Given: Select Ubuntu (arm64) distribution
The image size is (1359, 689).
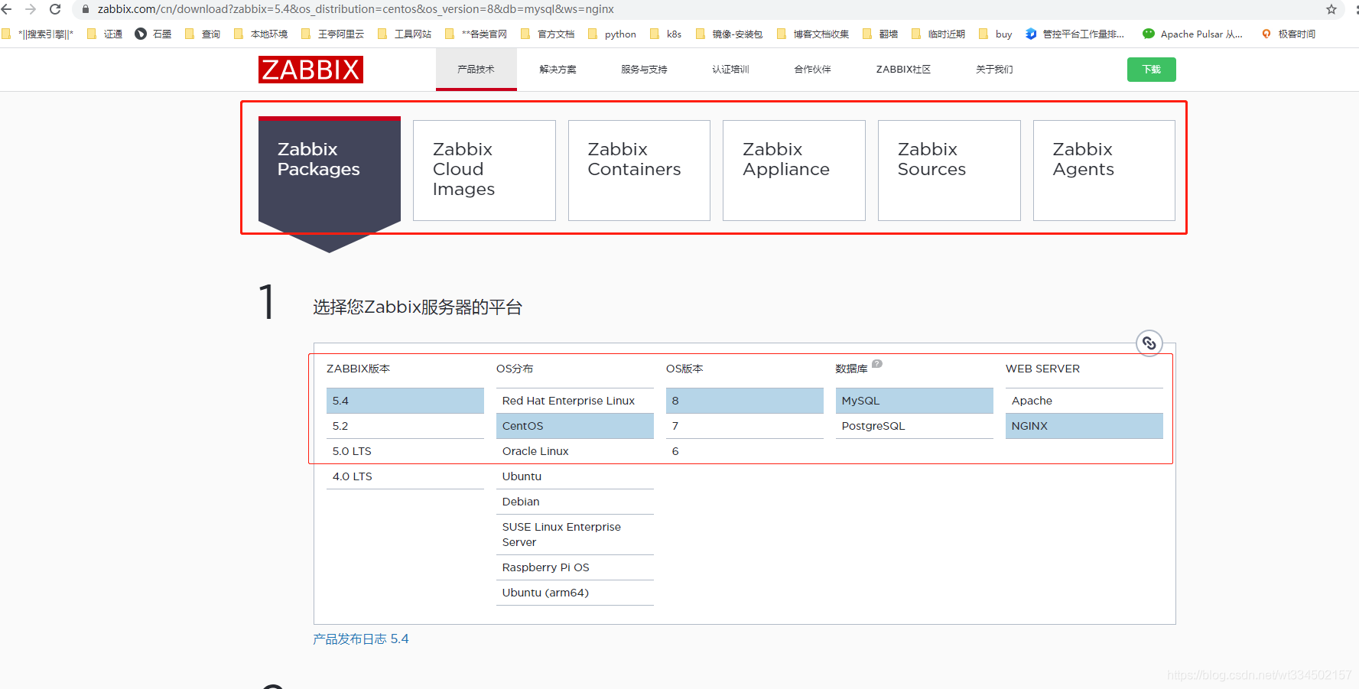Looking at the screenshot, I should click(x=575, y=593).
